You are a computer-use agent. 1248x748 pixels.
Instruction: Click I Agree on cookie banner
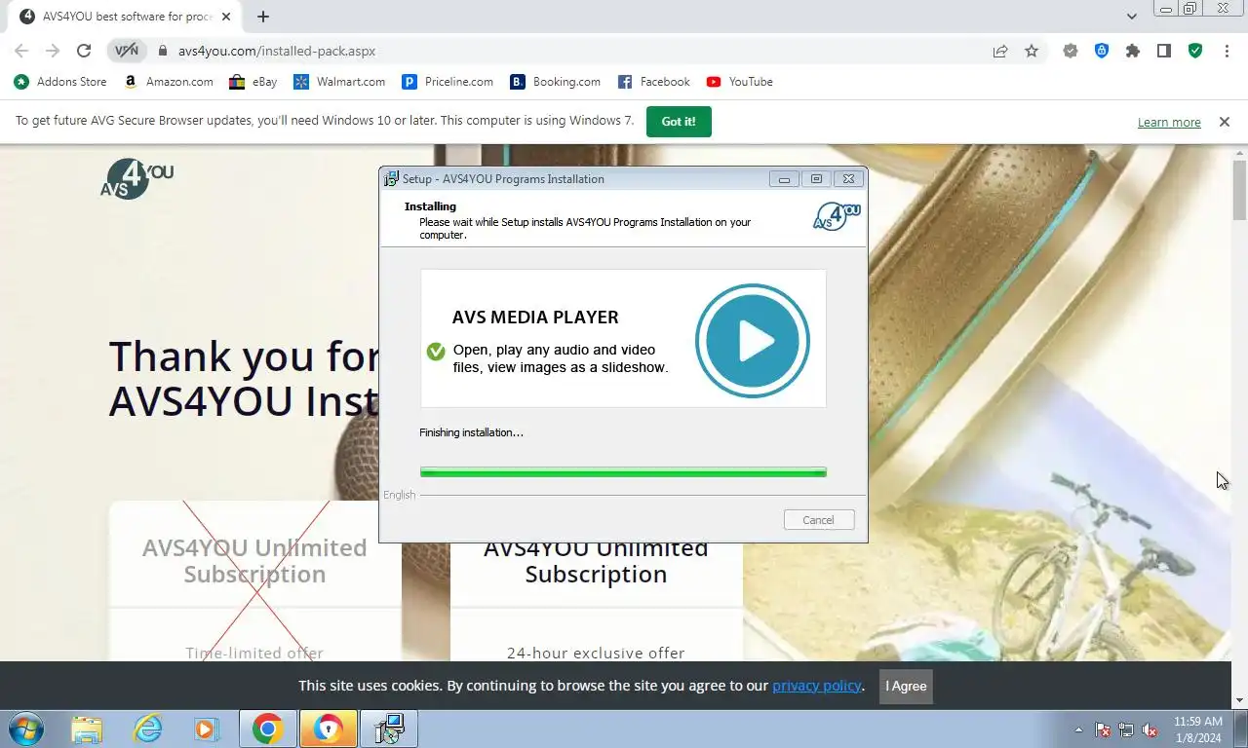[x=906, y=687]
